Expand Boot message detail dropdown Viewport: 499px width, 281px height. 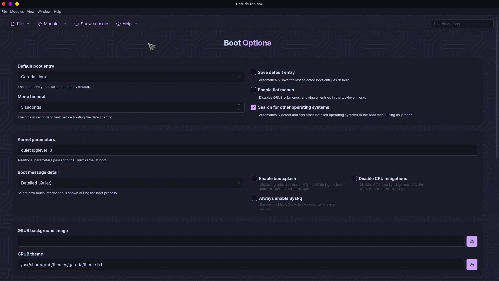[x=130, y=183]
